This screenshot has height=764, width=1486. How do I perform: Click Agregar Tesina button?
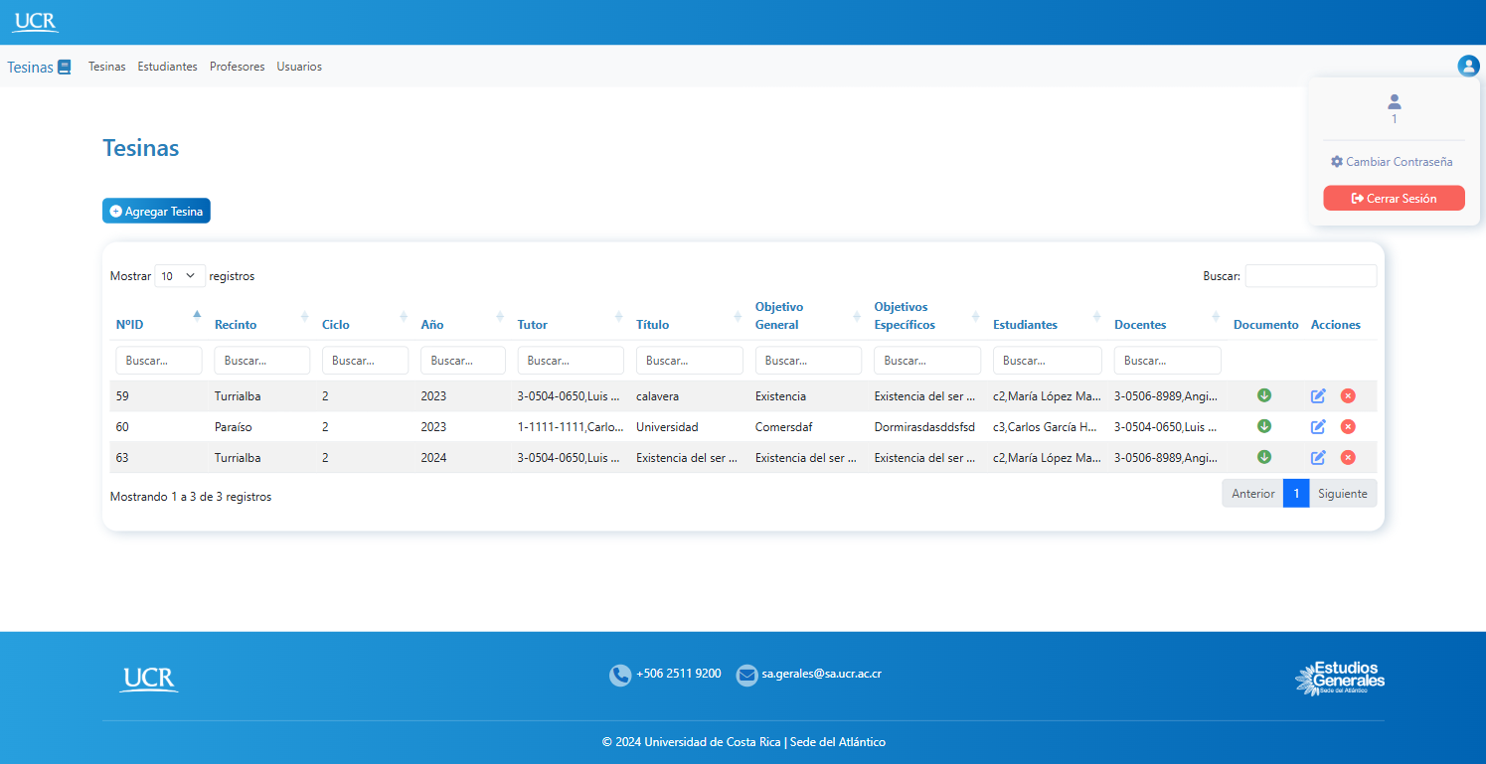[156, 211]
